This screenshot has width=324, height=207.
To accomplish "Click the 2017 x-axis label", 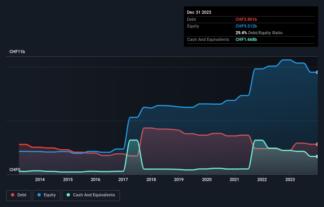I will [x=123, y=179].
